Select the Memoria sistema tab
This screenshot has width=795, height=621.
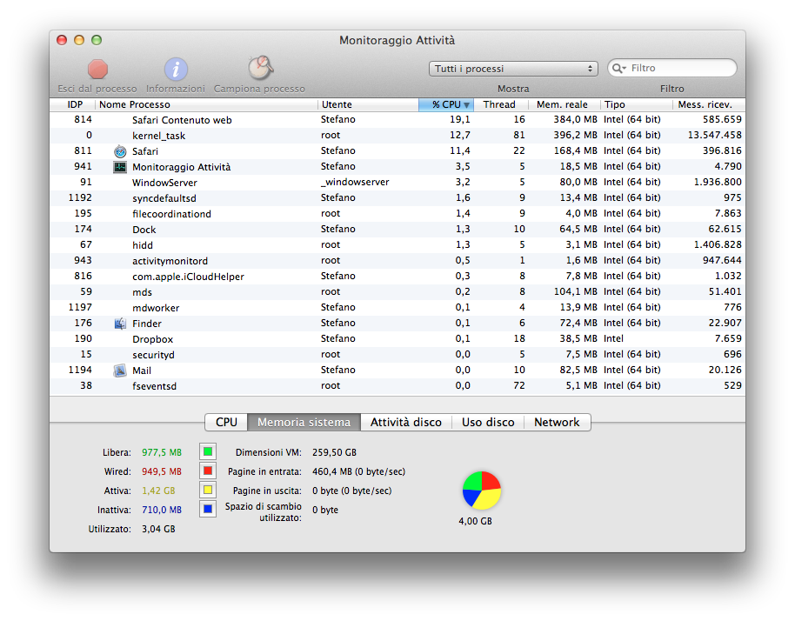304,423
